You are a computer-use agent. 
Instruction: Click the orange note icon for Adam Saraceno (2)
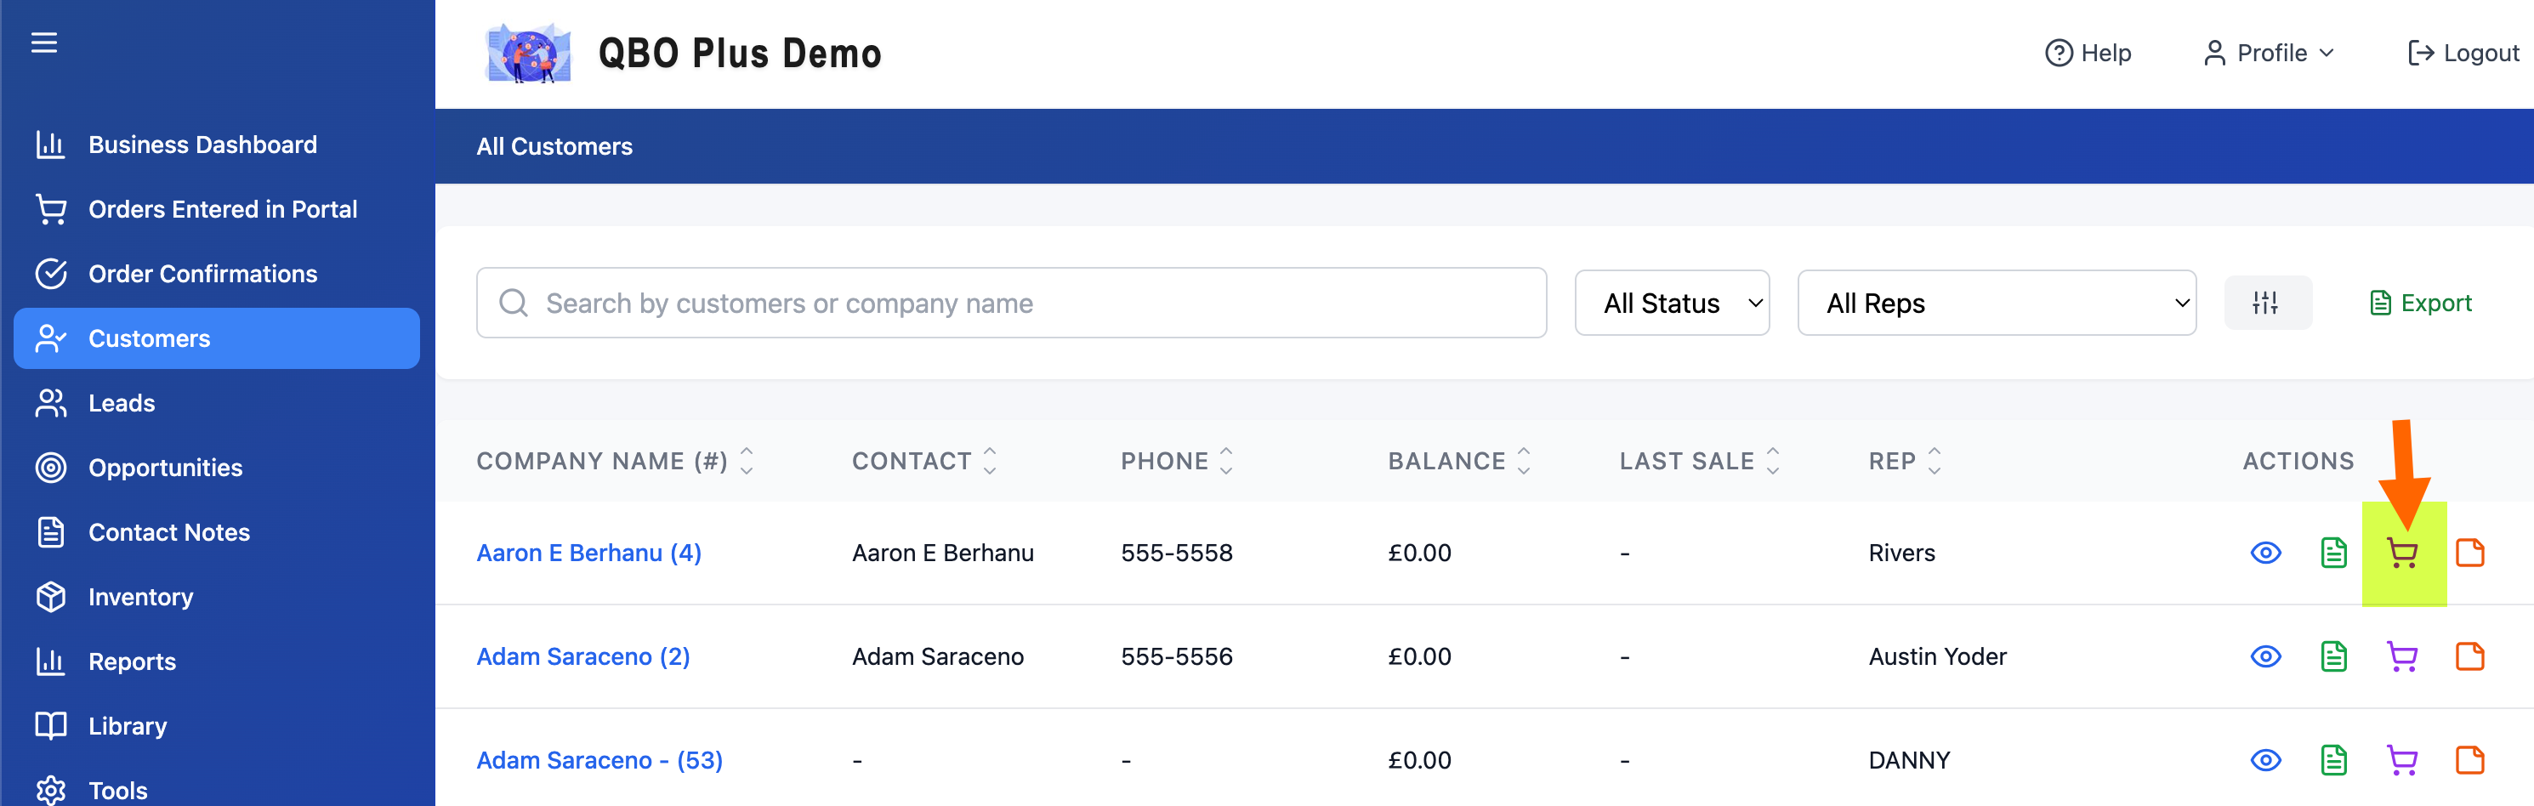2469,656
